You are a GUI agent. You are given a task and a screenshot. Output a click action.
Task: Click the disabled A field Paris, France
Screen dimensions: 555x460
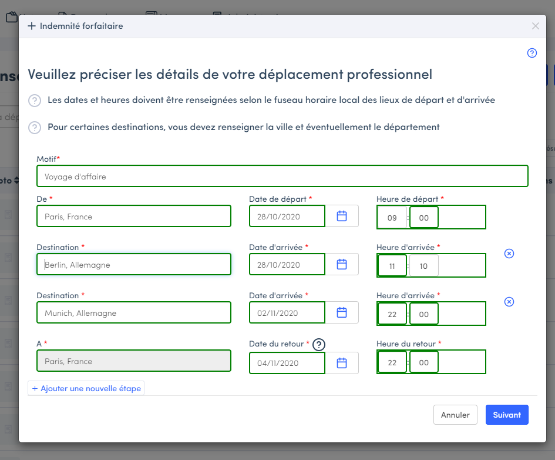pyautogui.click(x=134, y=361)
